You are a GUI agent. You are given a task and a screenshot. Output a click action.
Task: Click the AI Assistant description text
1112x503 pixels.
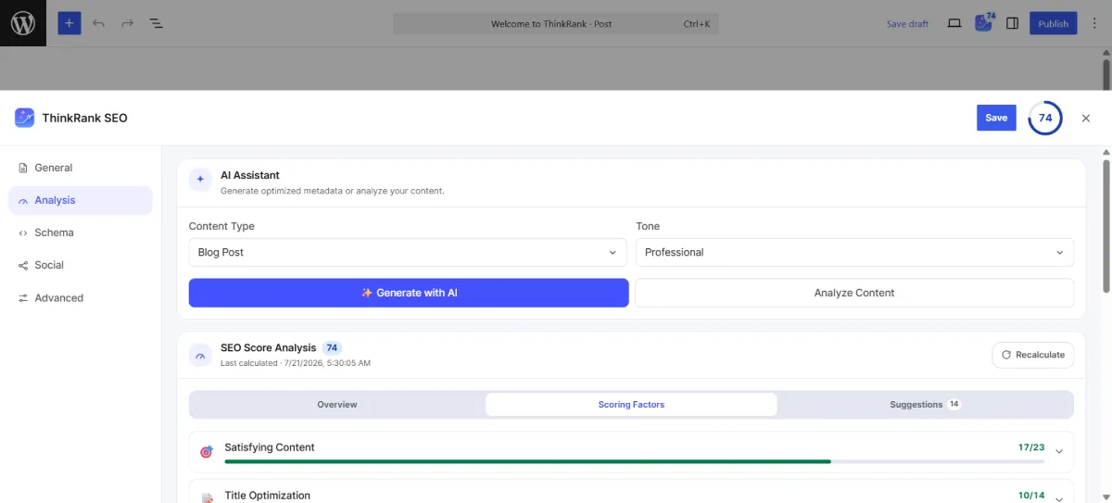(x=332, y=191)
